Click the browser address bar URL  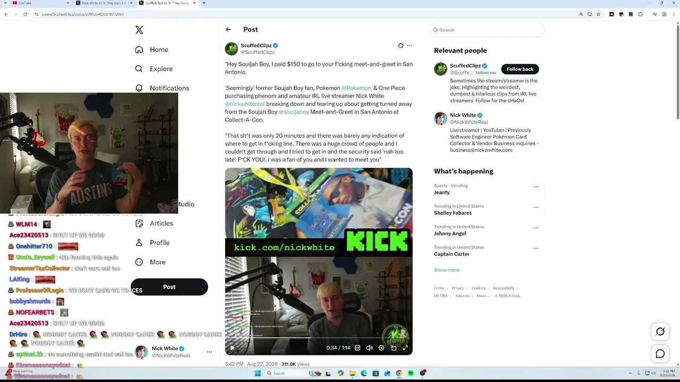(83, 14)
